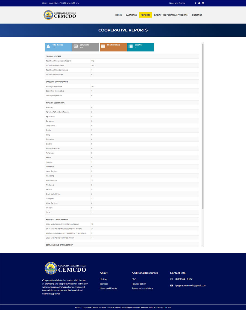The image size is (246, 310).
Task: Click the Transport row label
Action: click(50, 198)
